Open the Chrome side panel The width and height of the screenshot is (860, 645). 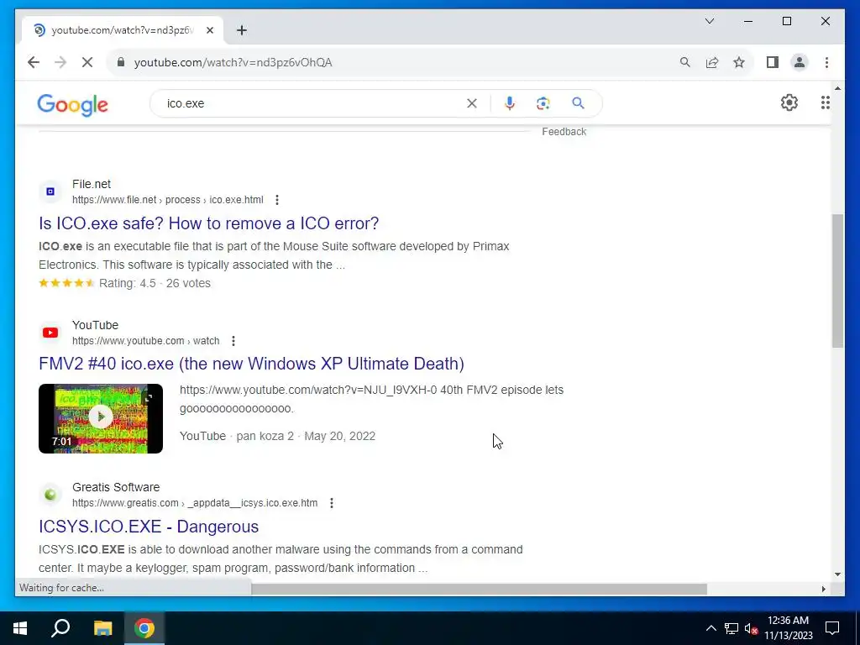pyautogui.click(x=773, y=62)
